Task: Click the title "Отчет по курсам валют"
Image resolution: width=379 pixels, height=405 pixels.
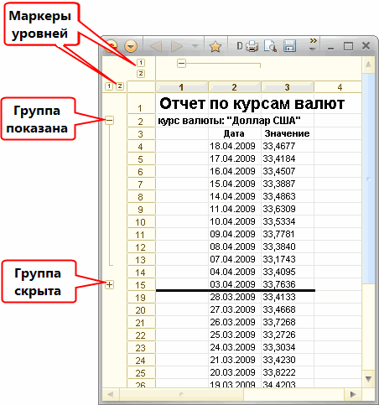Action: coord(252,103)
